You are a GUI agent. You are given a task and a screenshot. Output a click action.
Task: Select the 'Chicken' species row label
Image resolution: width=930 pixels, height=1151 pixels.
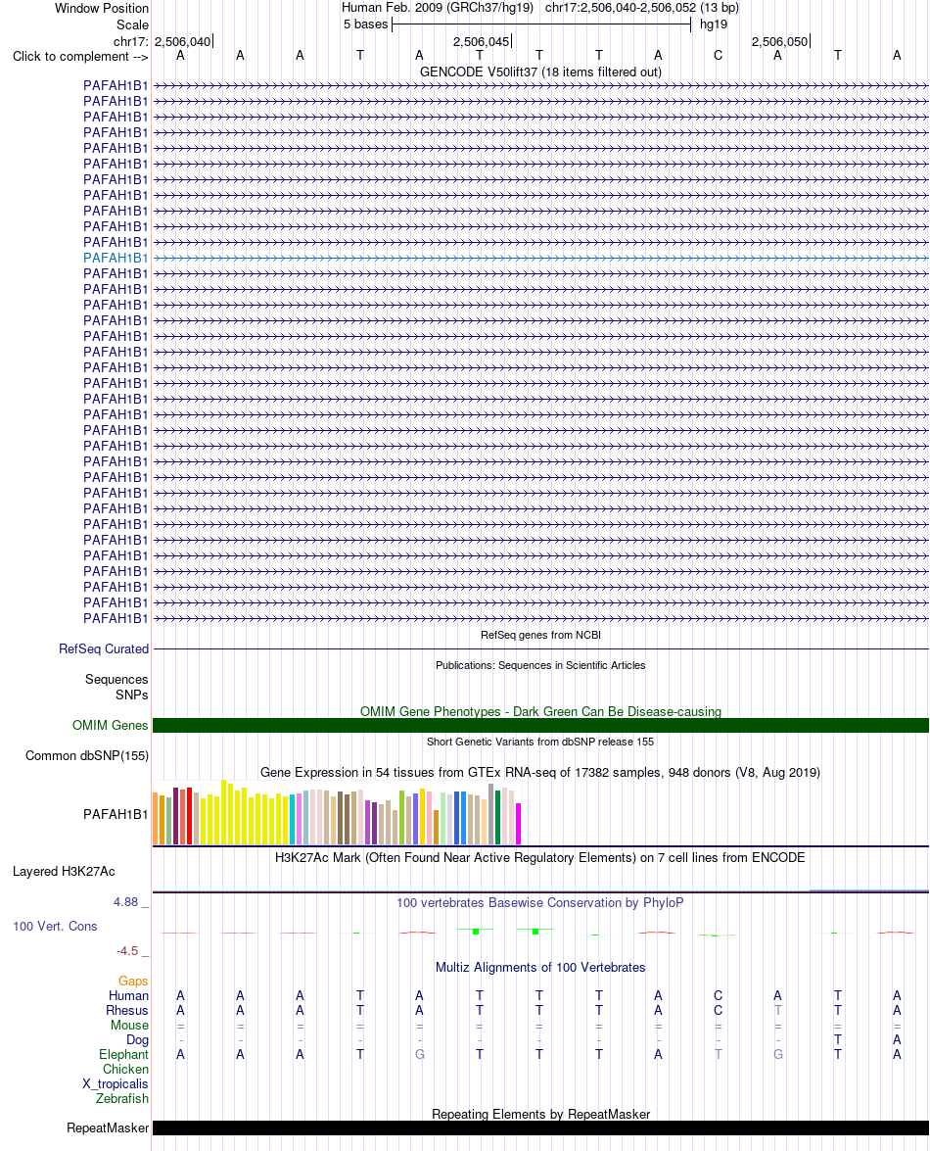tap(125, 1069)
